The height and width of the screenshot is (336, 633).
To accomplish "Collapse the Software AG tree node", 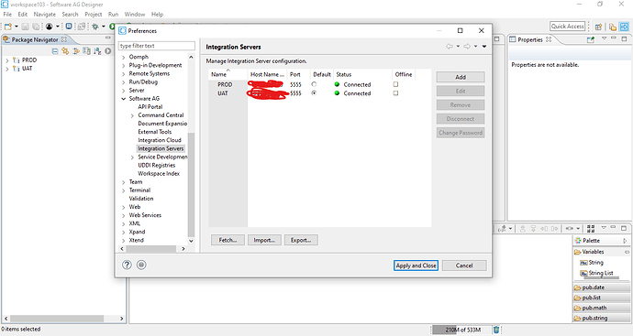I will (124, 99).
